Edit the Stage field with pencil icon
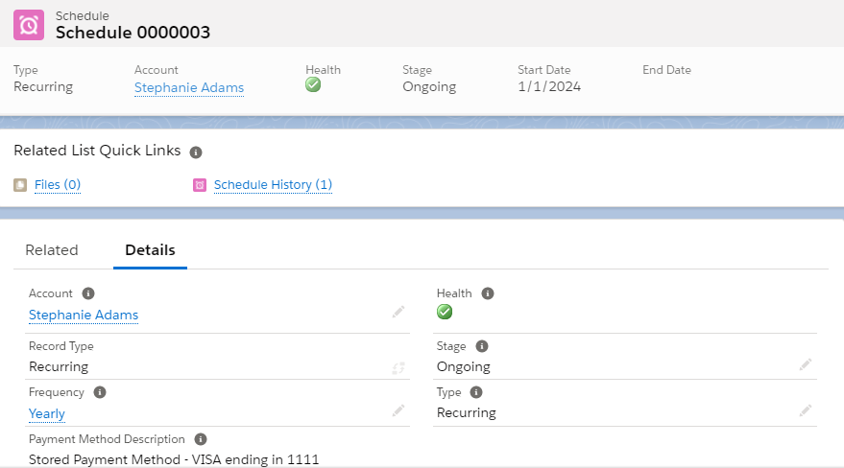 [806, 364]
